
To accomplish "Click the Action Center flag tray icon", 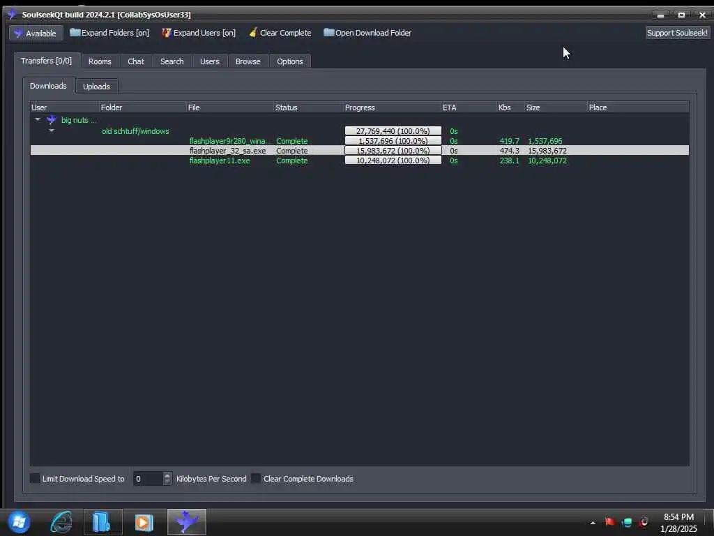I will coord(610,522).
